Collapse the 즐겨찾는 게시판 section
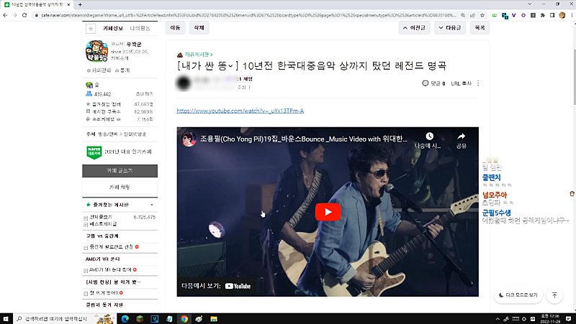This screenshot has width=576, height=324. click(151, 205)
